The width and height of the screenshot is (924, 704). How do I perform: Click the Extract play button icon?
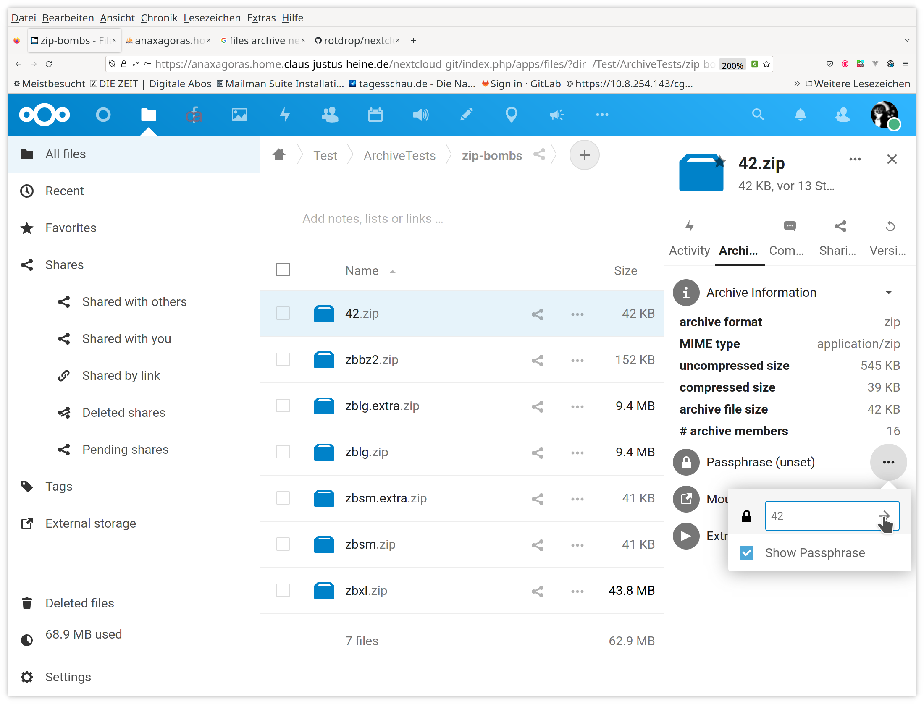pos(686,536)
